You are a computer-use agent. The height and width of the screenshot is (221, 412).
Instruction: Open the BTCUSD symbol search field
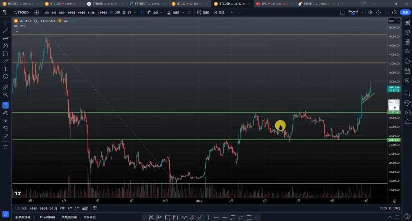tap(21, 13)
